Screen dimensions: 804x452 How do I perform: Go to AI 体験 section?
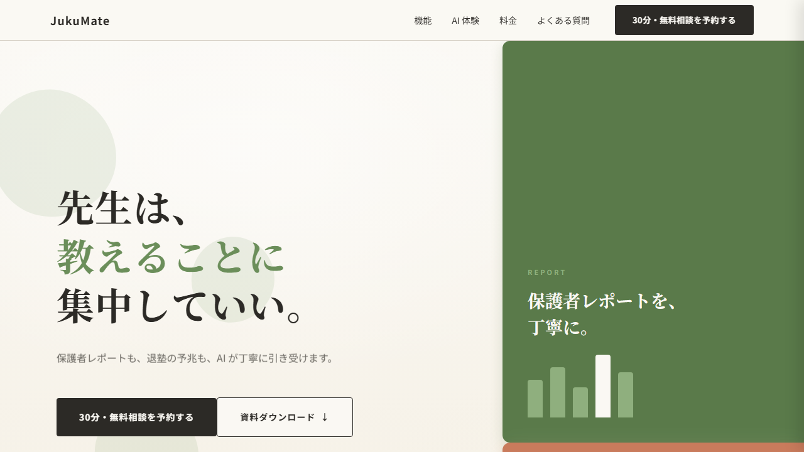[x=465, y=20]
